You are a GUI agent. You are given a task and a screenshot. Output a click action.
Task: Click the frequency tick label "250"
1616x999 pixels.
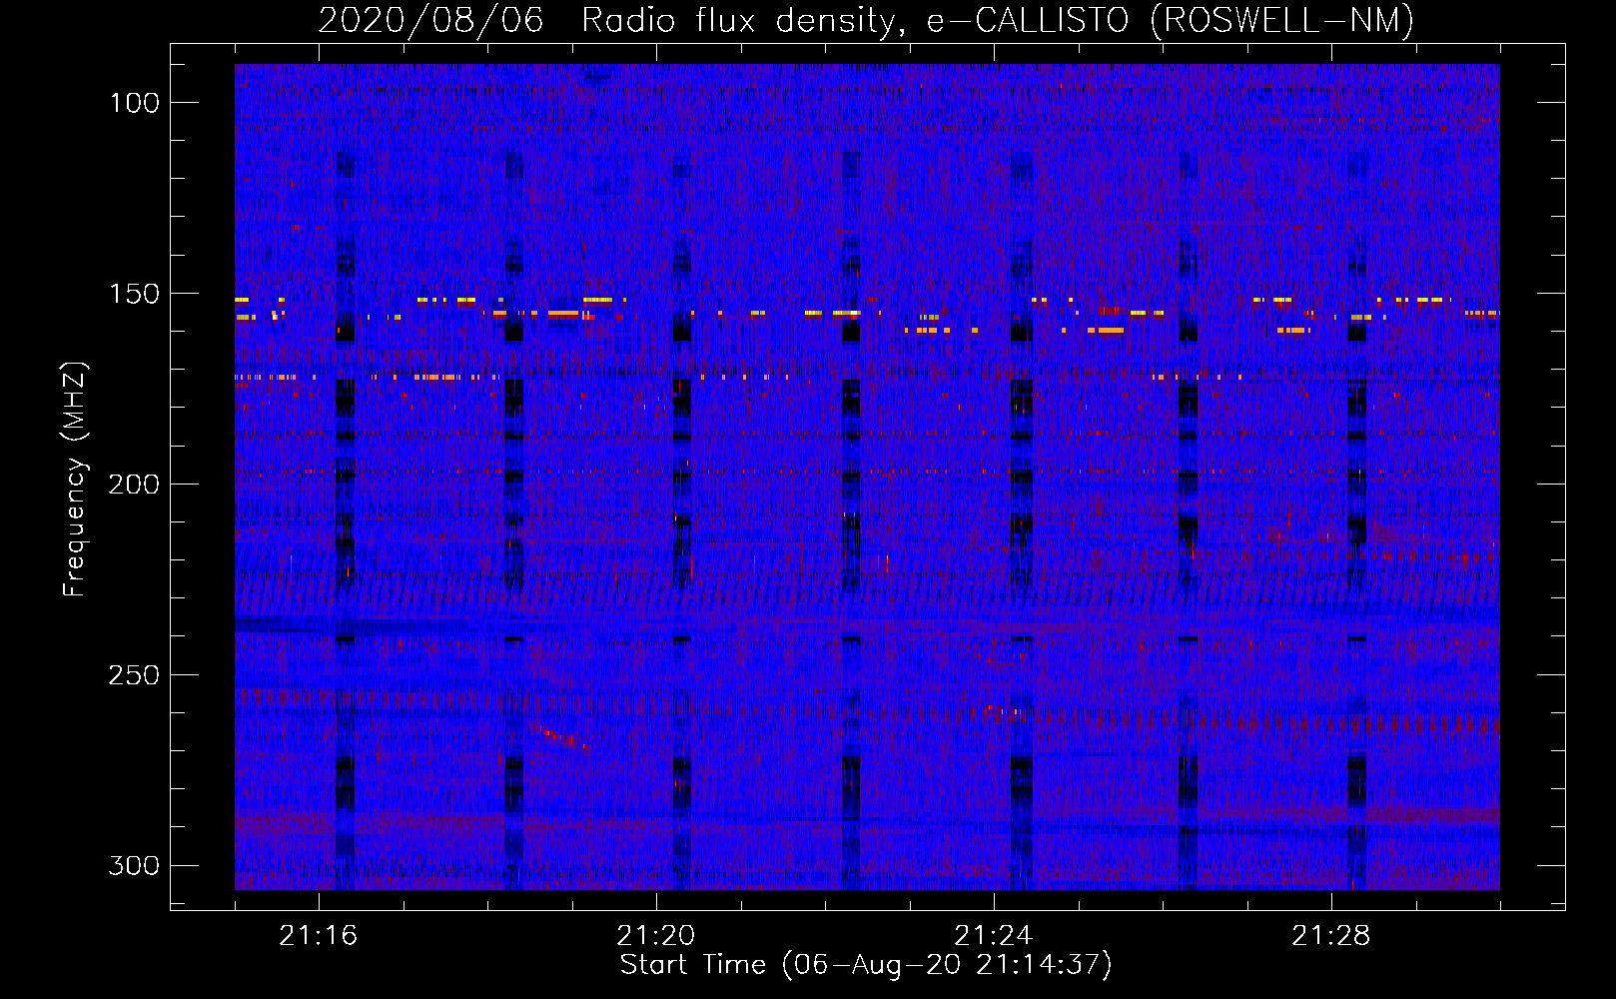click(x=135, y=675)
